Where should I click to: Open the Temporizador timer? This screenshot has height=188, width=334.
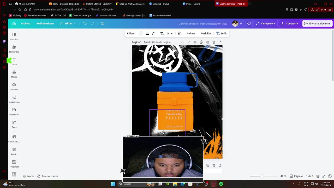point(47,176)
